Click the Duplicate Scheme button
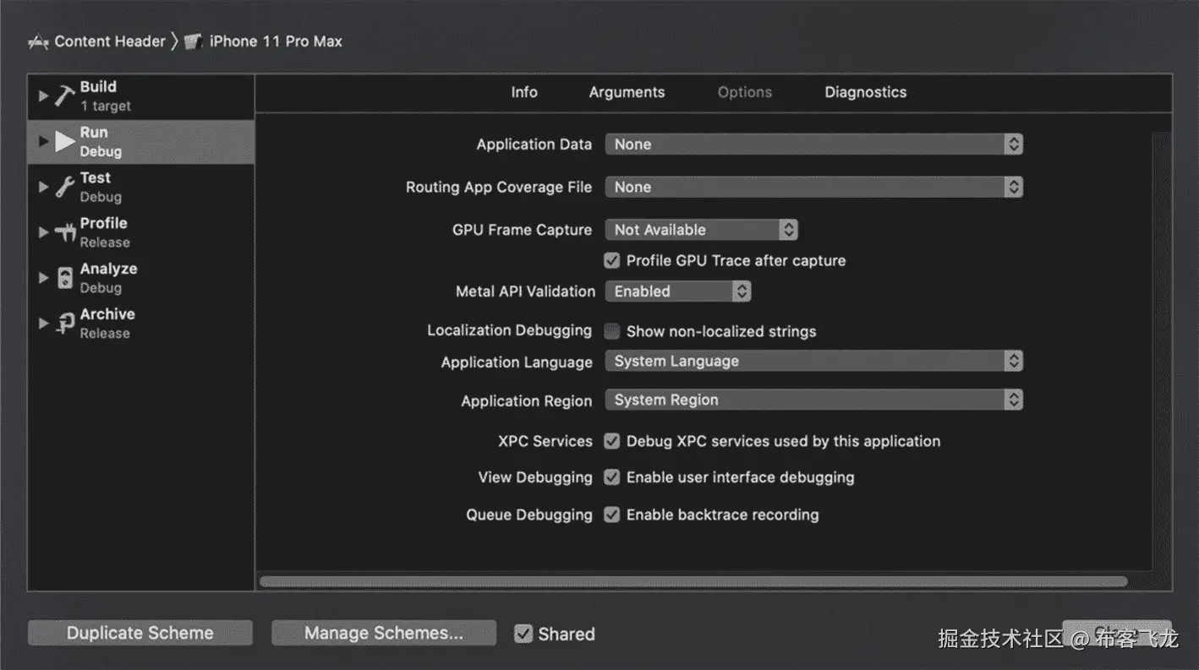Viewport: 1199px width, 670px height. pos(140,633)
